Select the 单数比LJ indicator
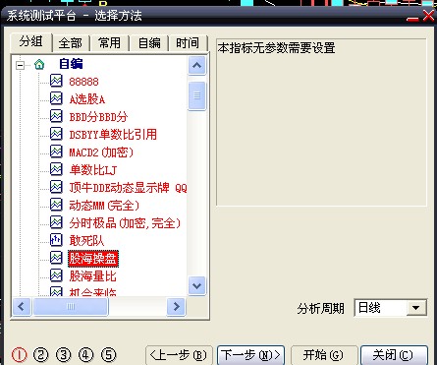The height and width of the screenshot is (365, 437). (x=93, y=170)
